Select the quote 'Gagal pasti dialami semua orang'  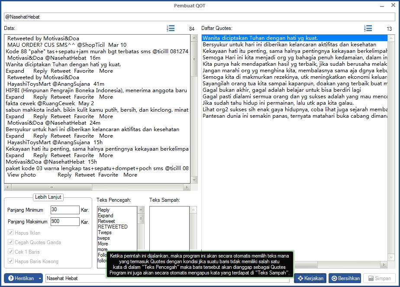[295, 97]
